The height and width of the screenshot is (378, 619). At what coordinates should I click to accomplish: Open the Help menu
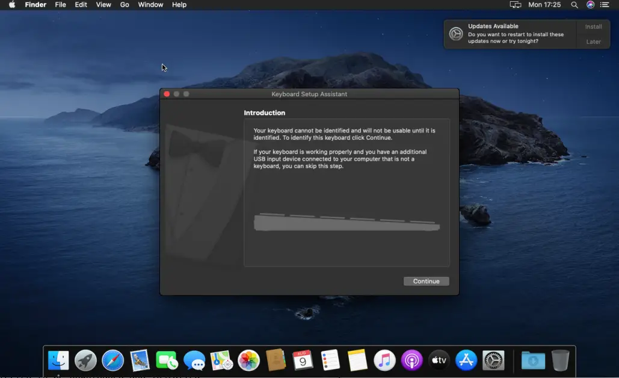click(x=179, y=5)
